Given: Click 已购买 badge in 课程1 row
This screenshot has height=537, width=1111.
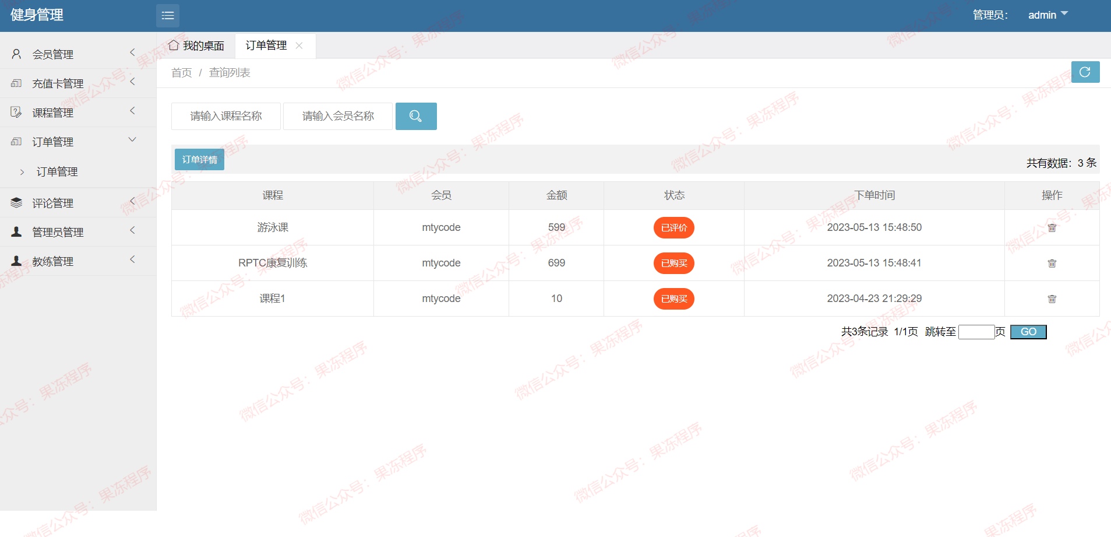Looking at the screenshot, I should (674, 299).
